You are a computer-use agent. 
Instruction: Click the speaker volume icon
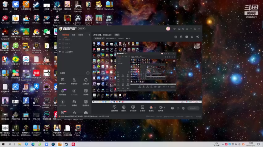pos(160,108)
